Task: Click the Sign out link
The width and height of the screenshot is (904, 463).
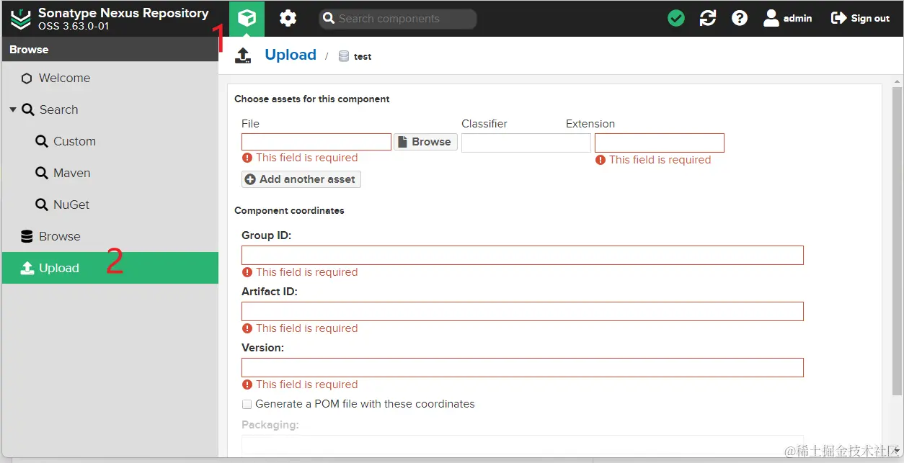Action: (x=861, y=18)
